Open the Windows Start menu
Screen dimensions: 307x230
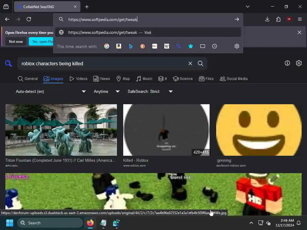tap(10, 223)
